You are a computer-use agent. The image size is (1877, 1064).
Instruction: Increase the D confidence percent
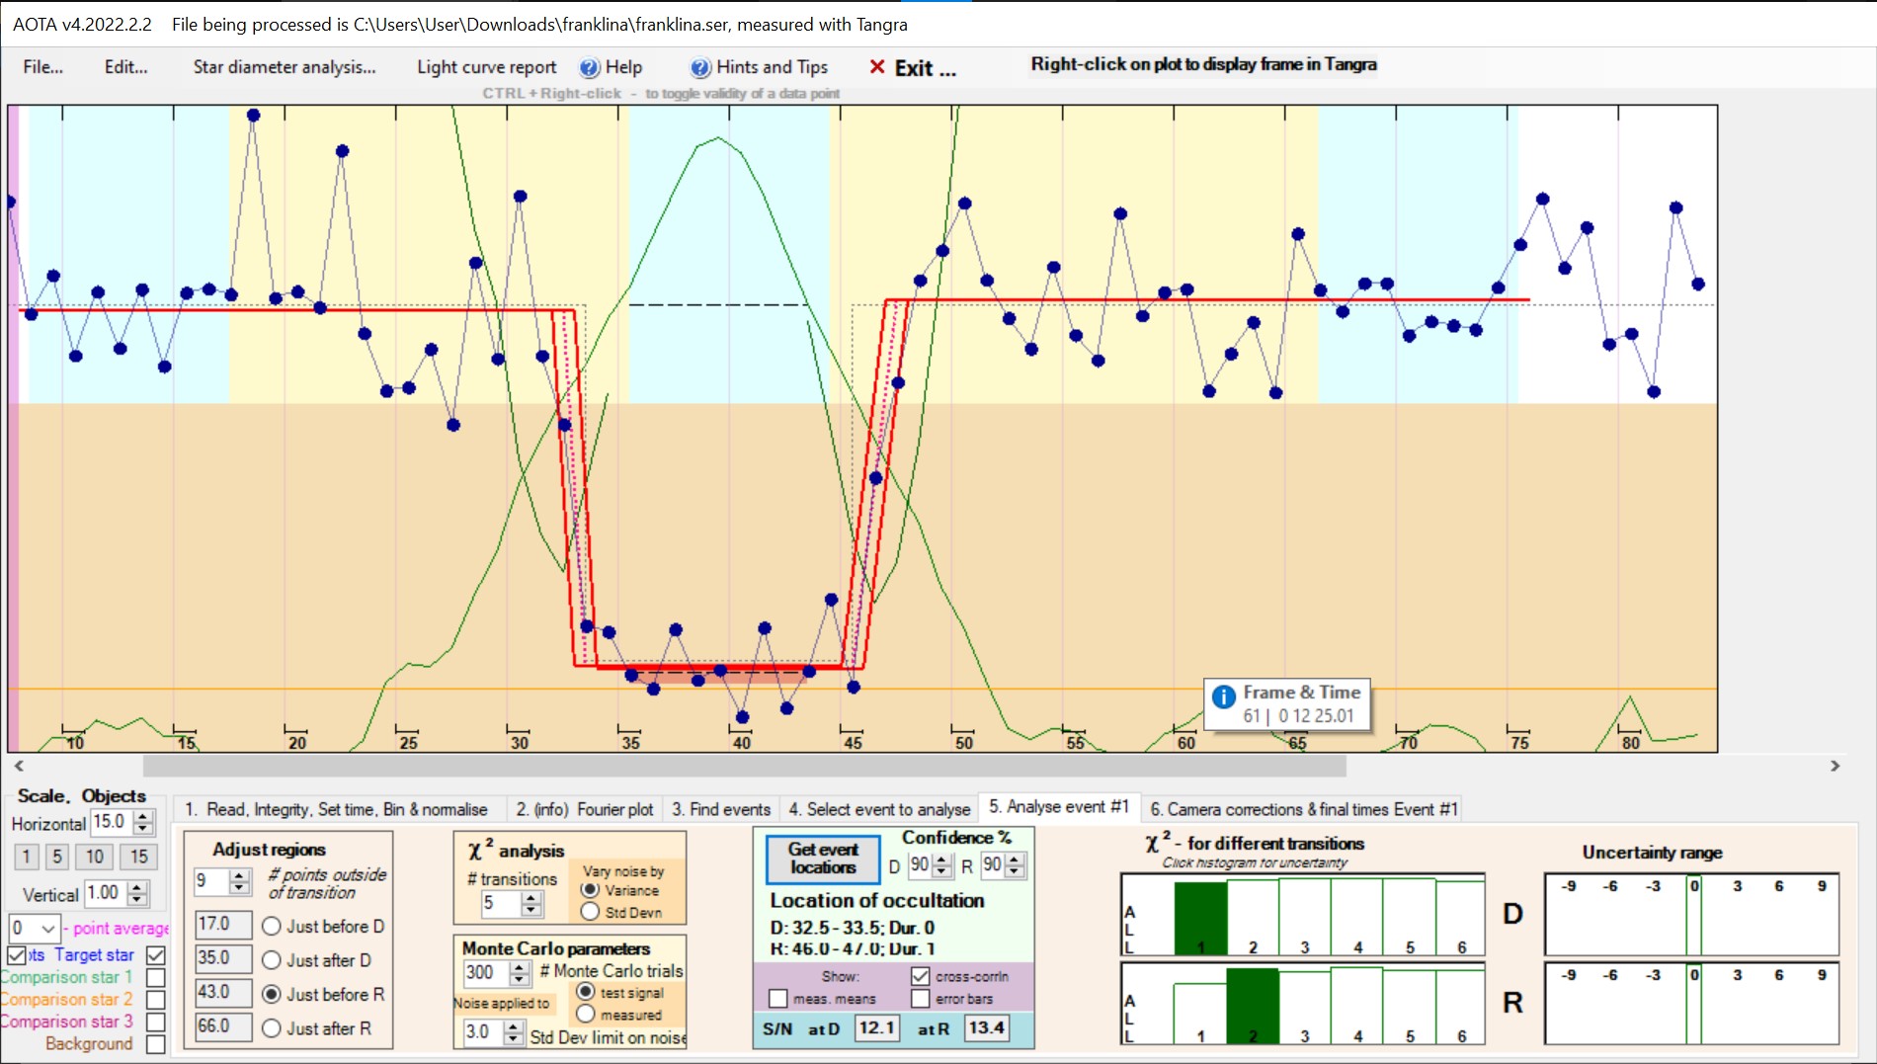[x=942, y=859]
